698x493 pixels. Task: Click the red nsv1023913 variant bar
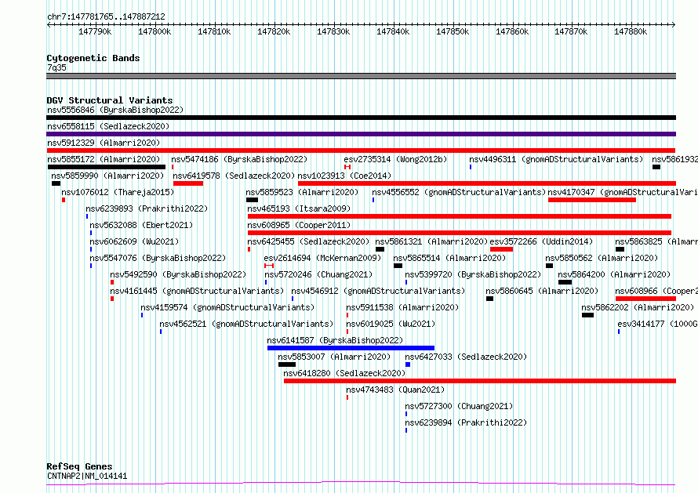(x=487, y=183)
